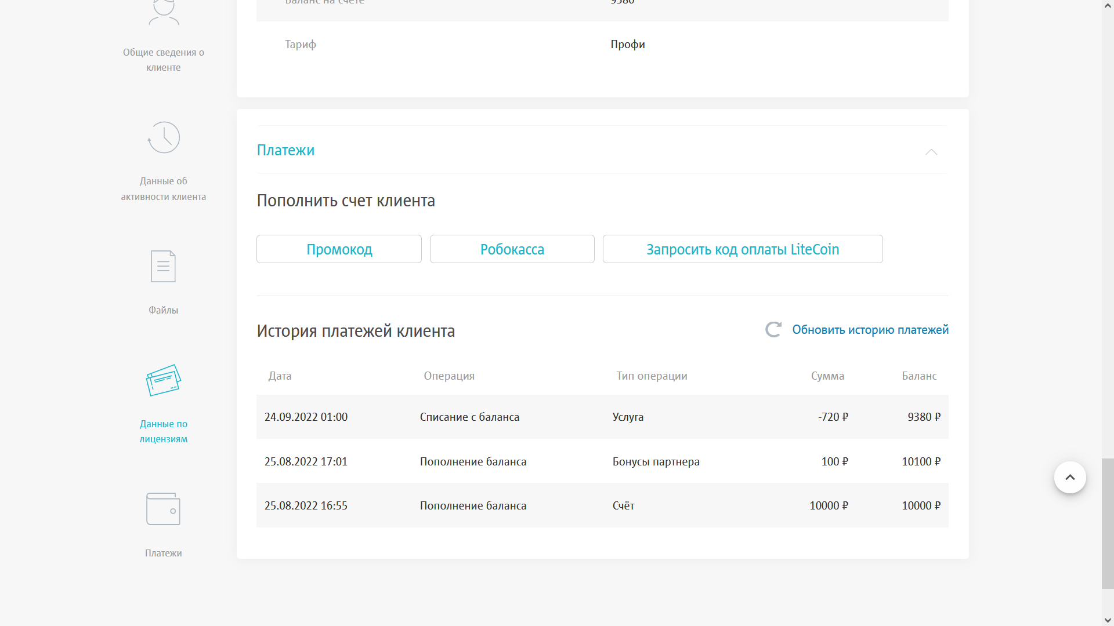Select Списание с баланса operation cell
The width and height of the screenshot is (1114, 626).
(469, 417)
